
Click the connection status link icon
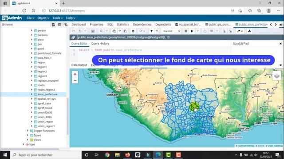coord(73,37)
